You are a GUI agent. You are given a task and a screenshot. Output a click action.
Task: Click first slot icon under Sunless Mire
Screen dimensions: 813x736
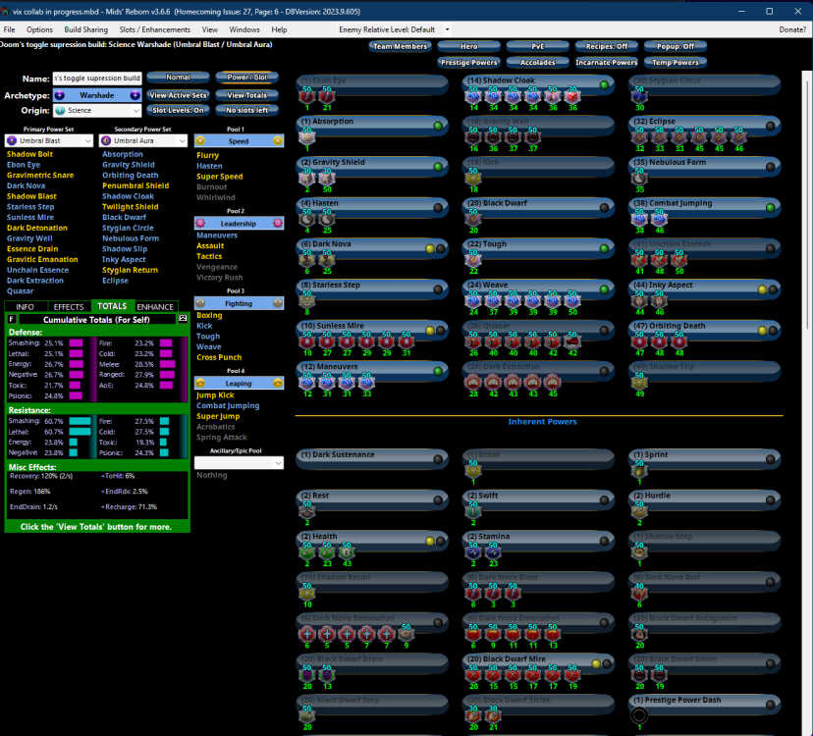pyautogui.click(x=306, y=341)
